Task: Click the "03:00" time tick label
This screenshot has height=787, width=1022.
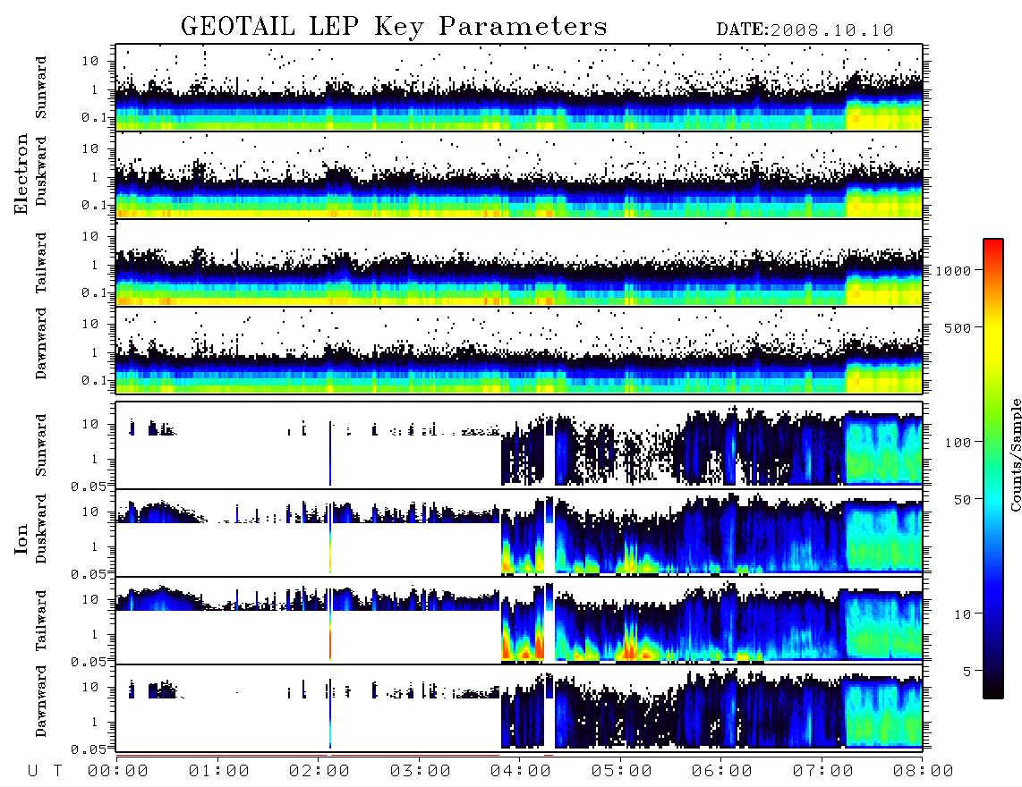Action: click(421, 772)
